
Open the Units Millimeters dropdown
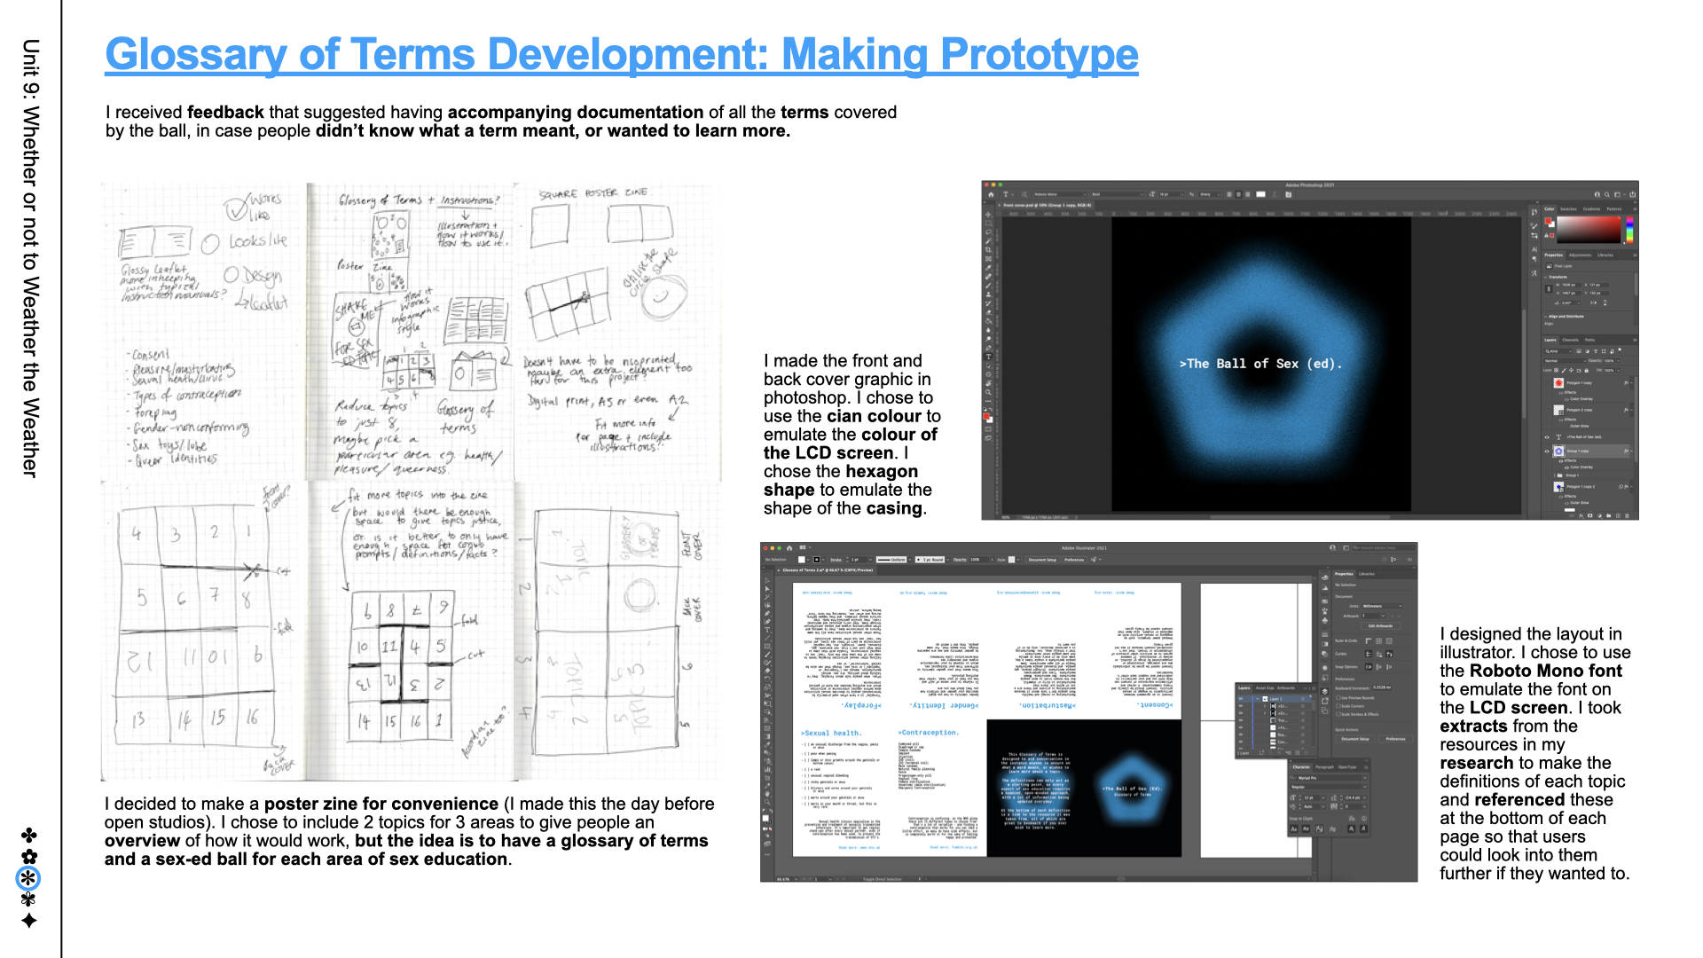[x=1382, y=606]
